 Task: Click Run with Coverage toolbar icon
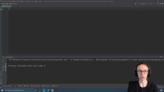pos(153,4)
